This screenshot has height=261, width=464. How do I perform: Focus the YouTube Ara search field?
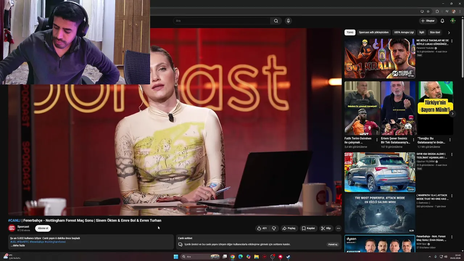(x=221, y=21)
